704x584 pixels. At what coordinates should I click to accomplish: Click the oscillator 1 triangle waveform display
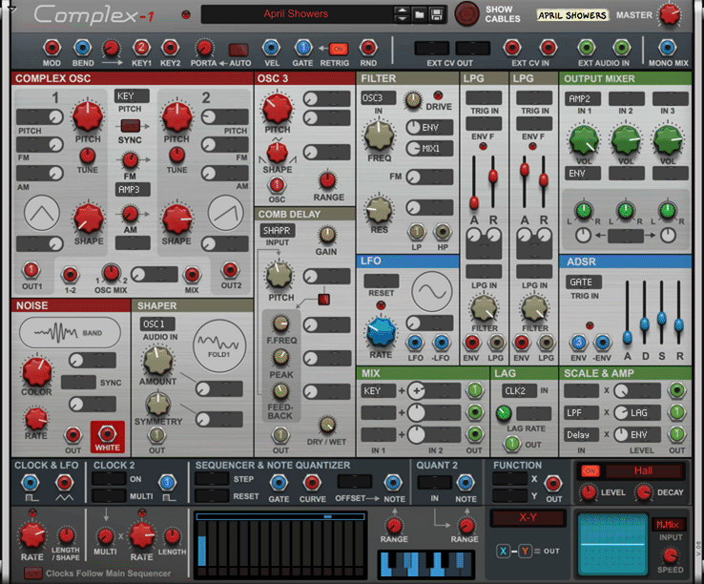pos(42,218)
